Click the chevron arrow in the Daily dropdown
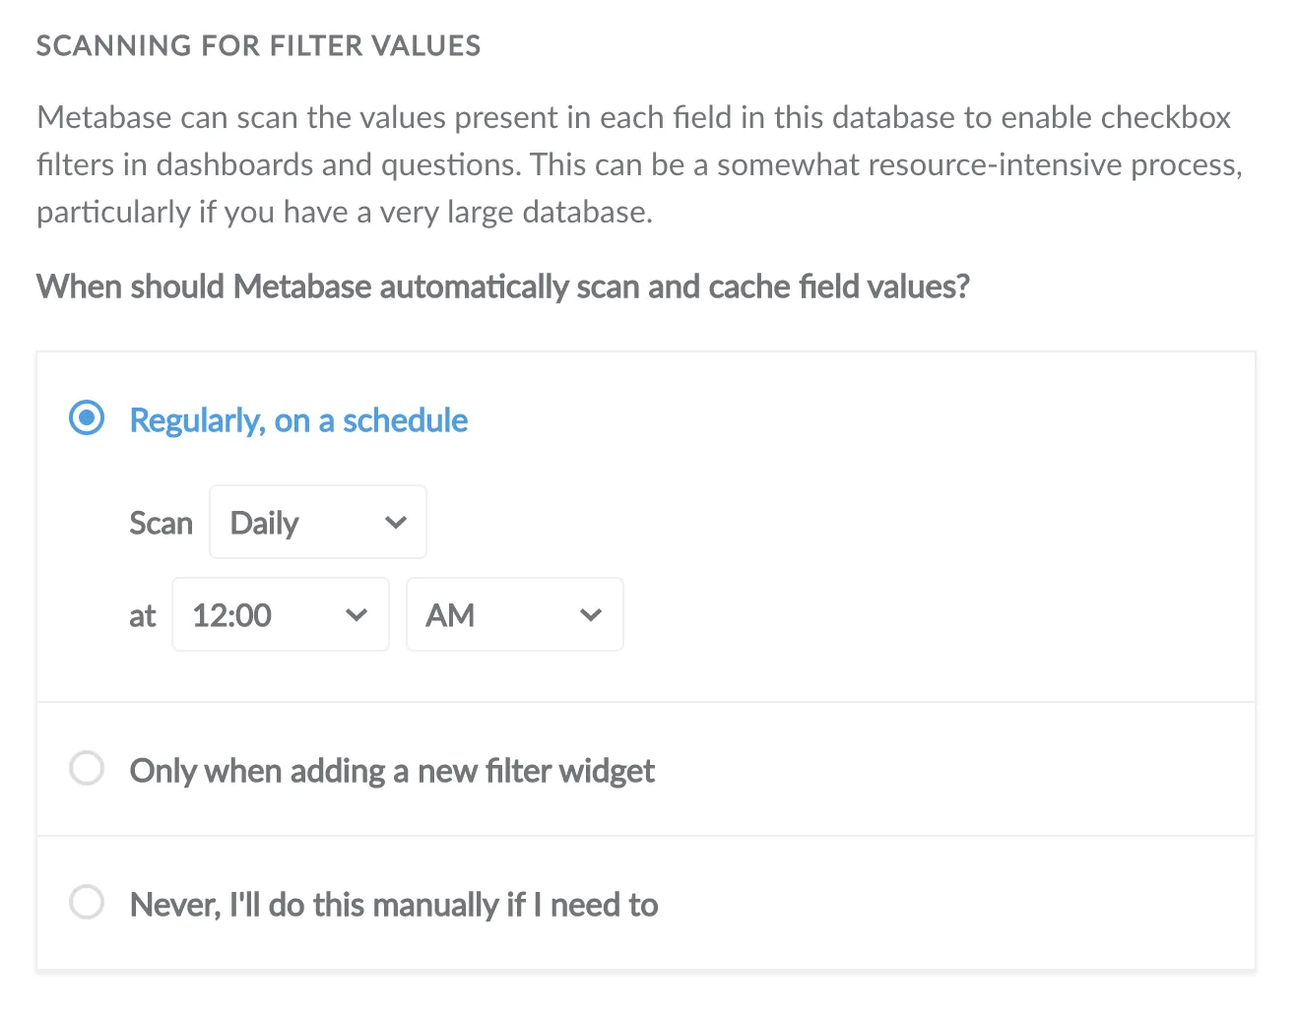This screenshot has height=1014, width=1298. pyautogui.click(x=396, y=523)
